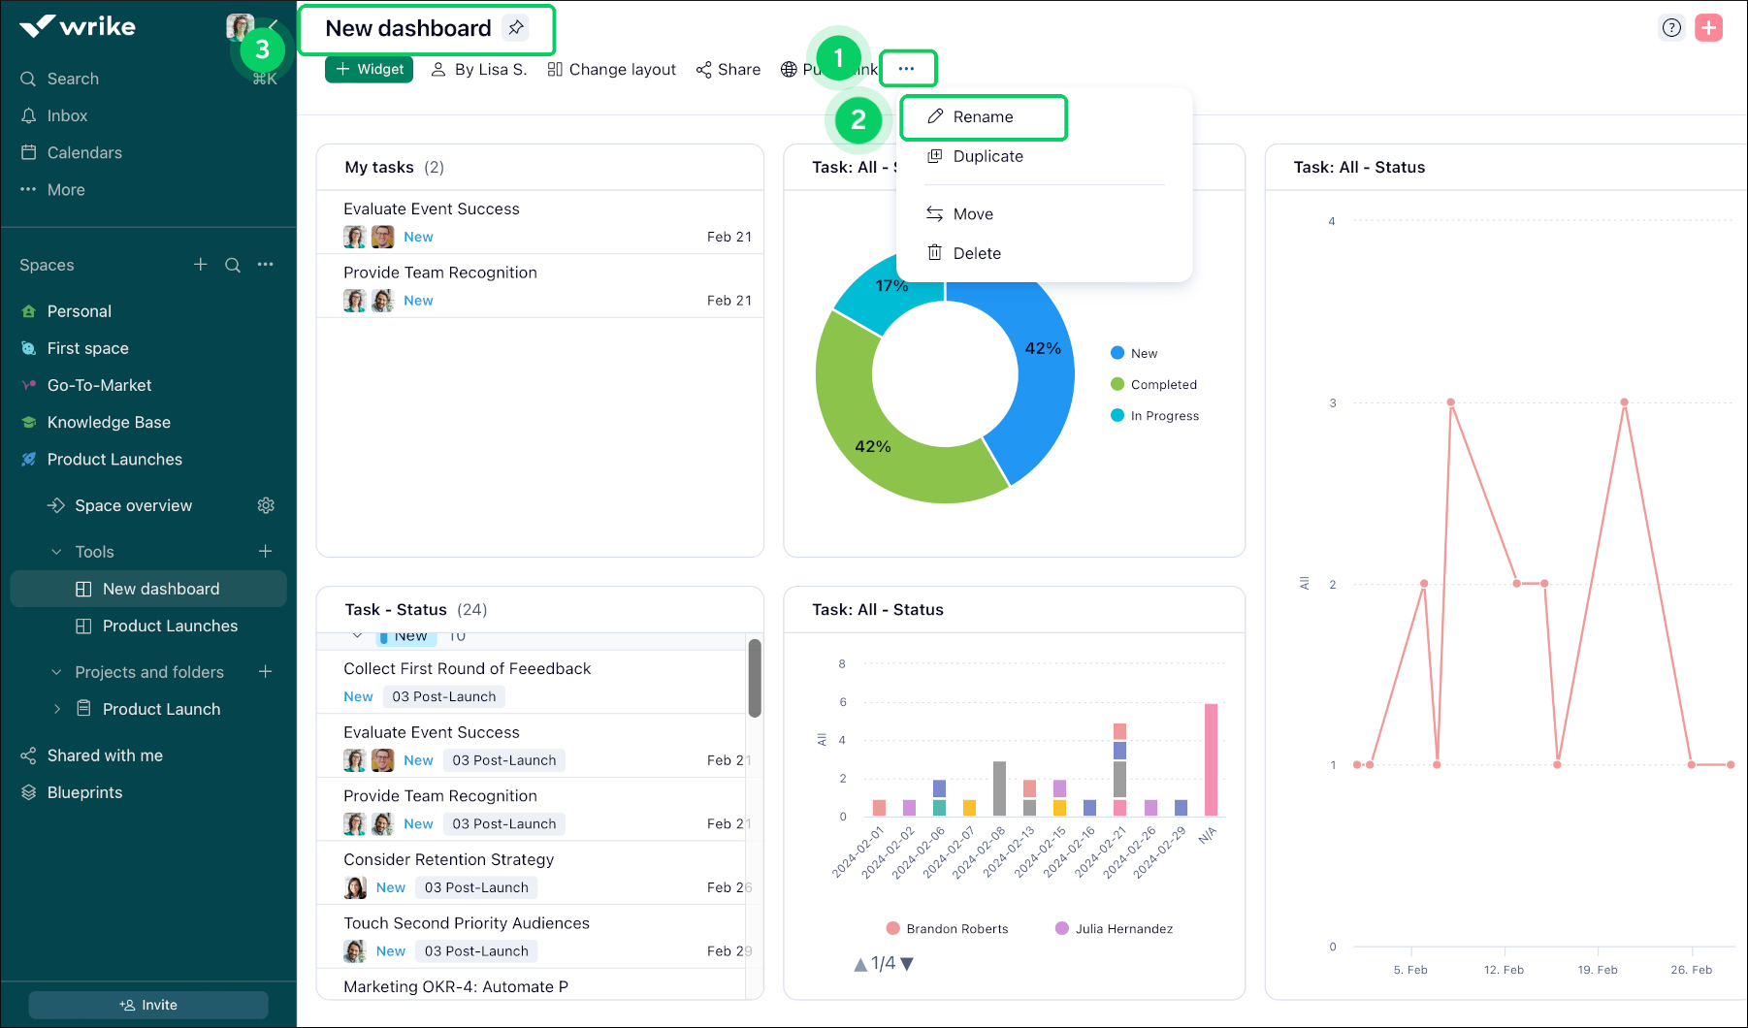Pin the New dashboard title

point(516,28)
